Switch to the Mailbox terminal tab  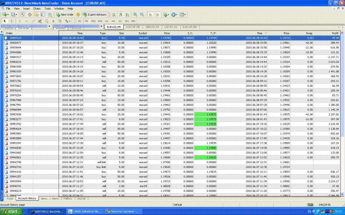(68, 198)
